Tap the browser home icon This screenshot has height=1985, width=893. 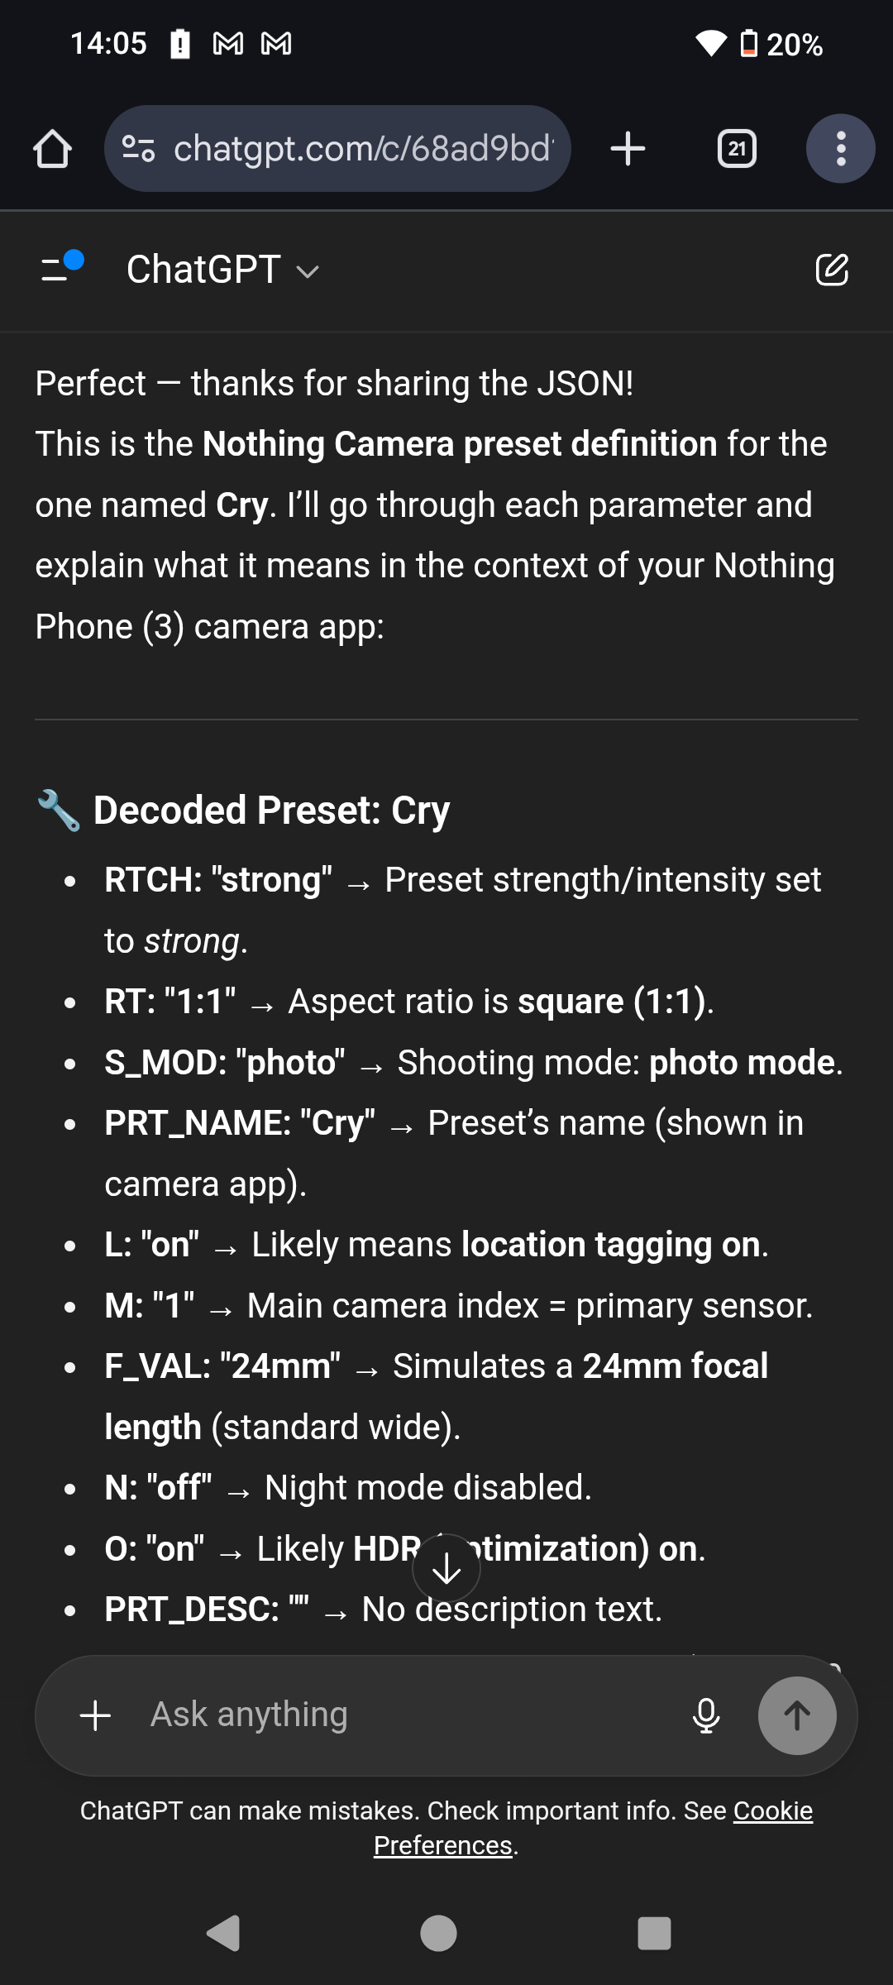52,149
